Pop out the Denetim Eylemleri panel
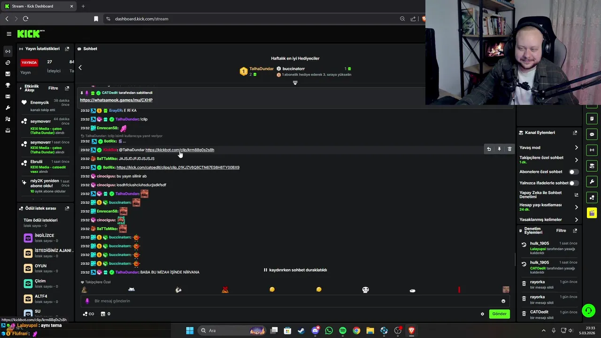 coord(575,230)
